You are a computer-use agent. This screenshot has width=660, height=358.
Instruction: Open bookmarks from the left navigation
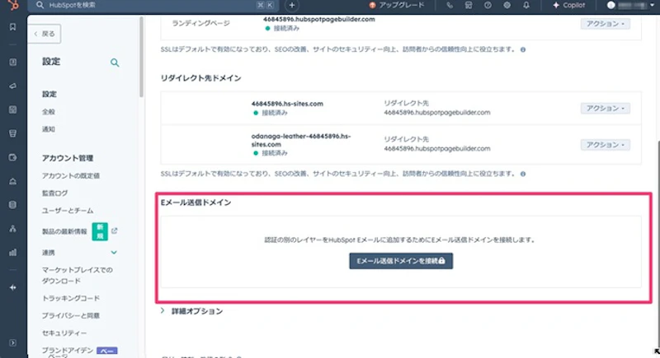pyautogui.click(x=12, y=27)
